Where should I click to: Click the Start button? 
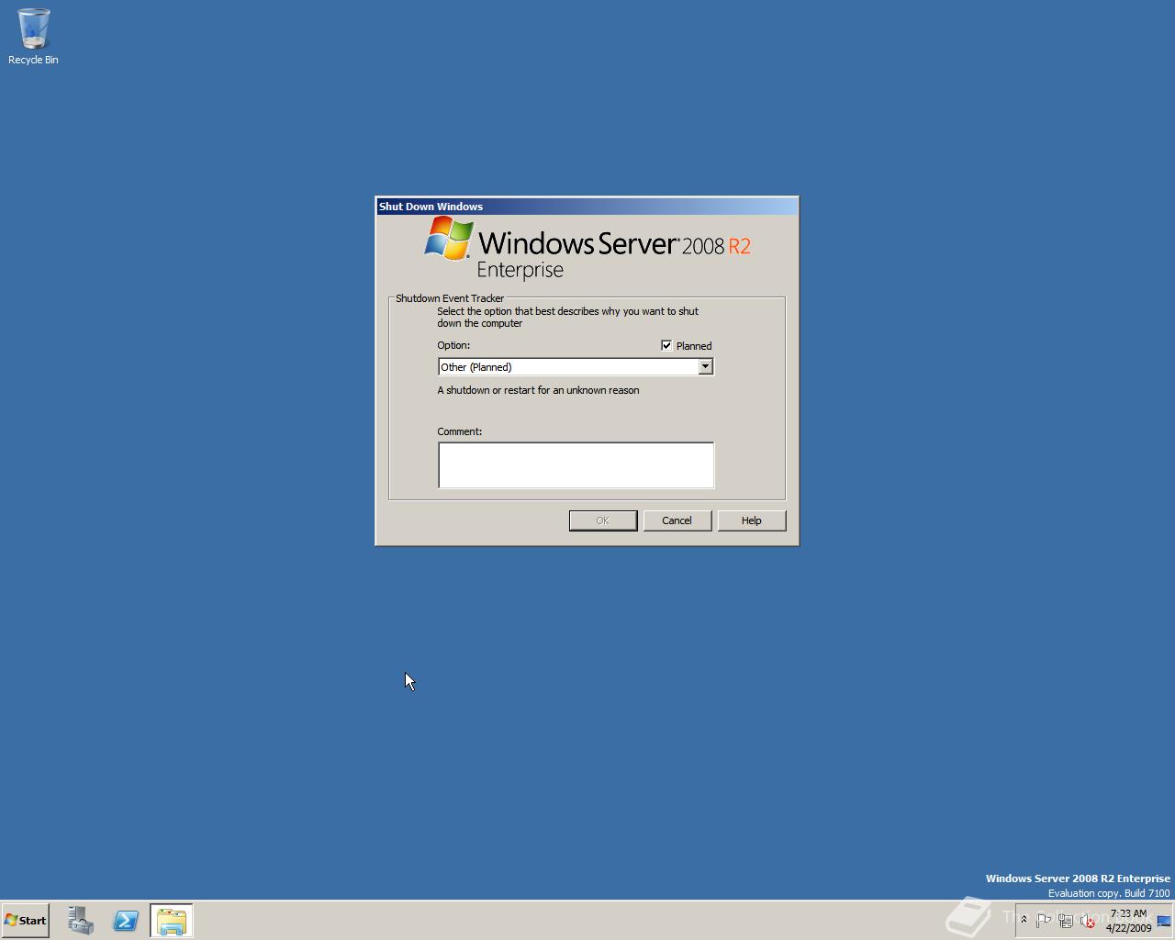(25, 920)
